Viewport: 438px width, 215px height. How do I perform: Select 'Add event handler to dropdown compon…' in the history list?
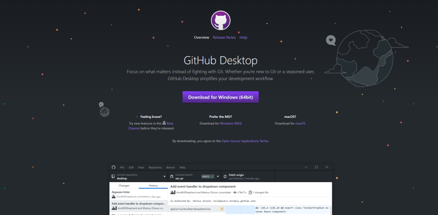[x=139, y=206]
